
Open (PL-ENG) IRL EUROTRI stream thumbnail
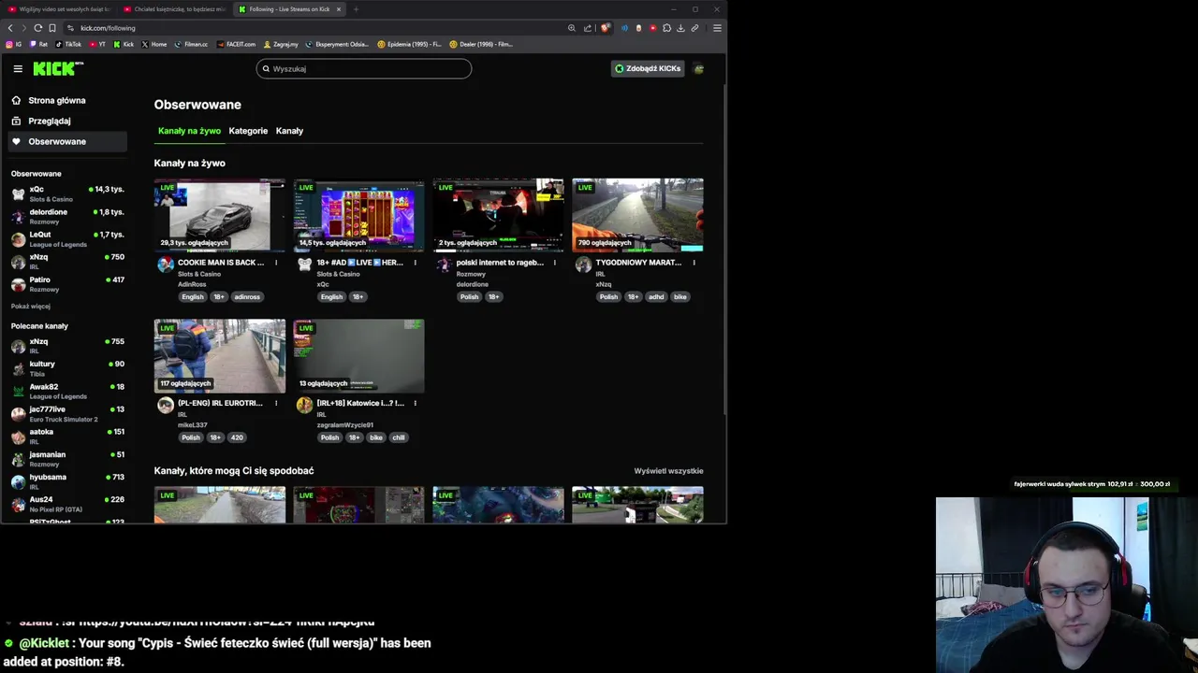(219, 356)
